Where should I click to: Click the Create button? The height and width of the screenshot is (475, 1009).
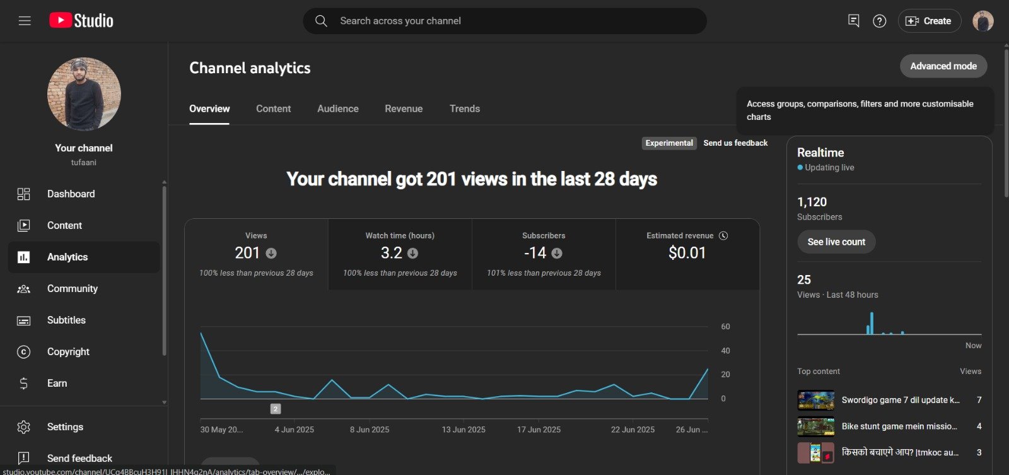[929, 21]
